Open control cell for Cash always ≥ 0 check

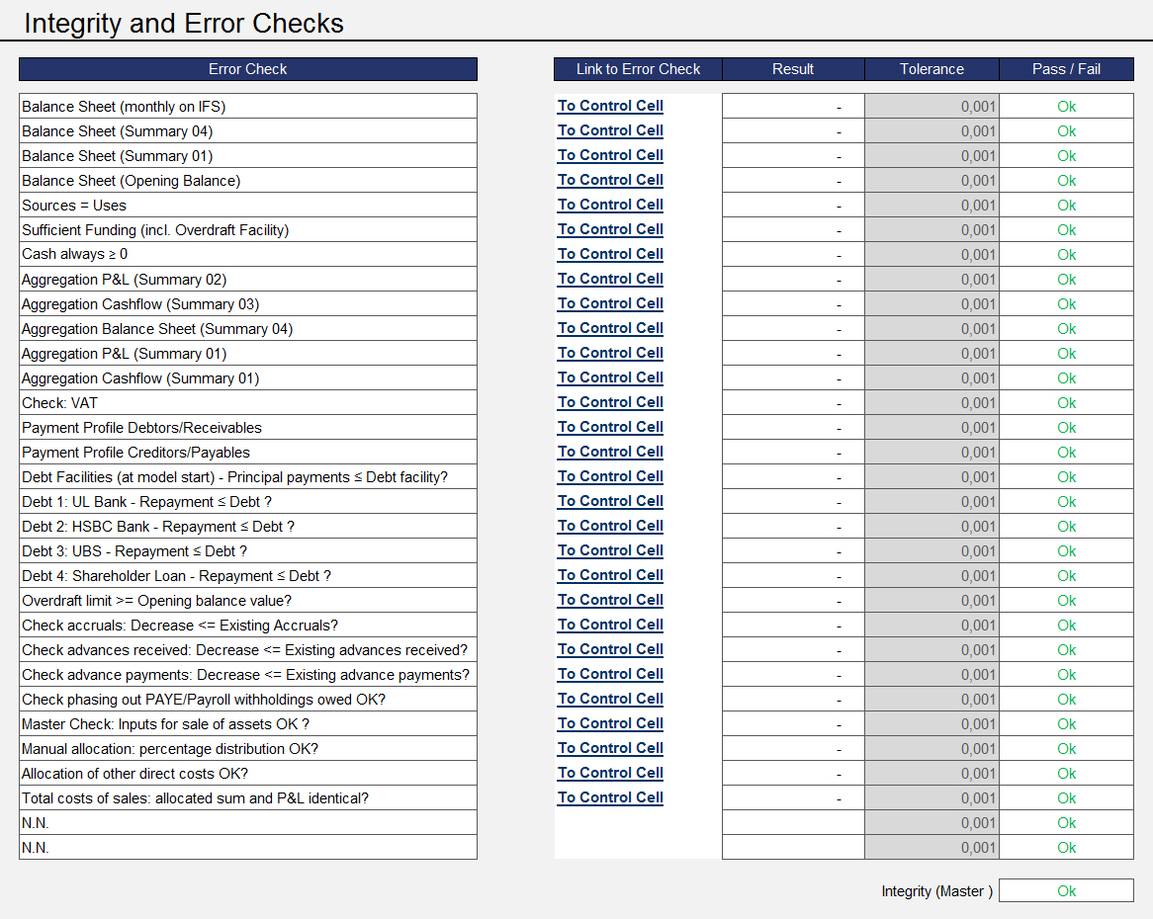(610, 254)
